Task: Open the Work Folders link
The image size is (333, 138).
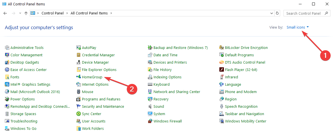Action: tap(93, 128)
